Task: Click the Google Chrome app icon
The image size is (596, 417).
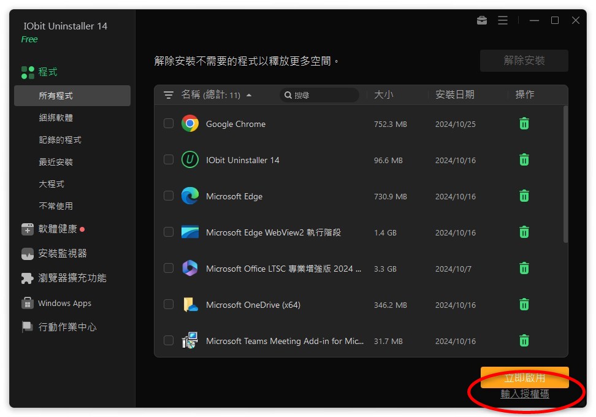Action: [x=189, y=123]
